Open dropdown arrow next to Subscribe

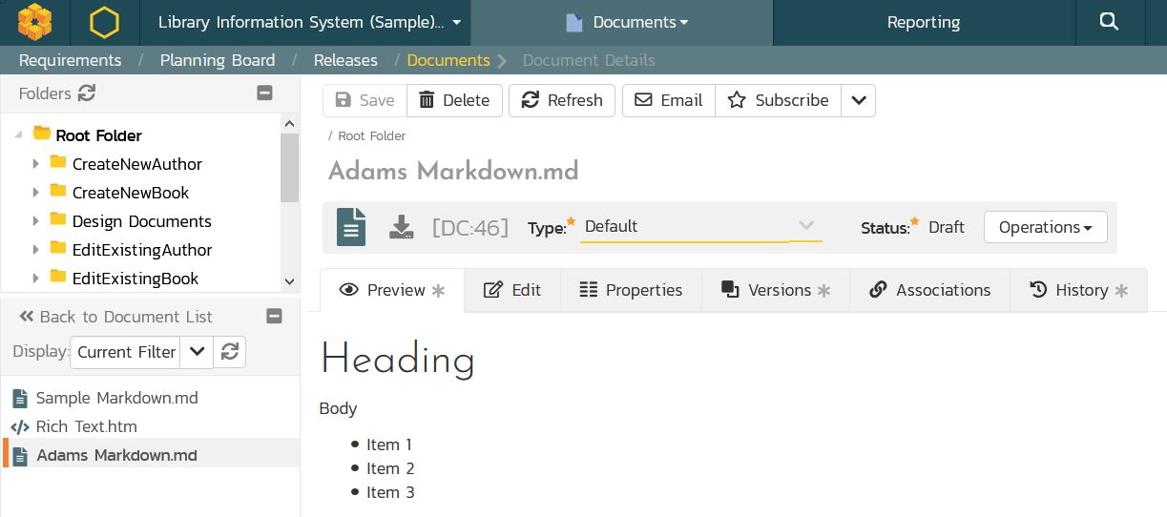click(858, 100)
